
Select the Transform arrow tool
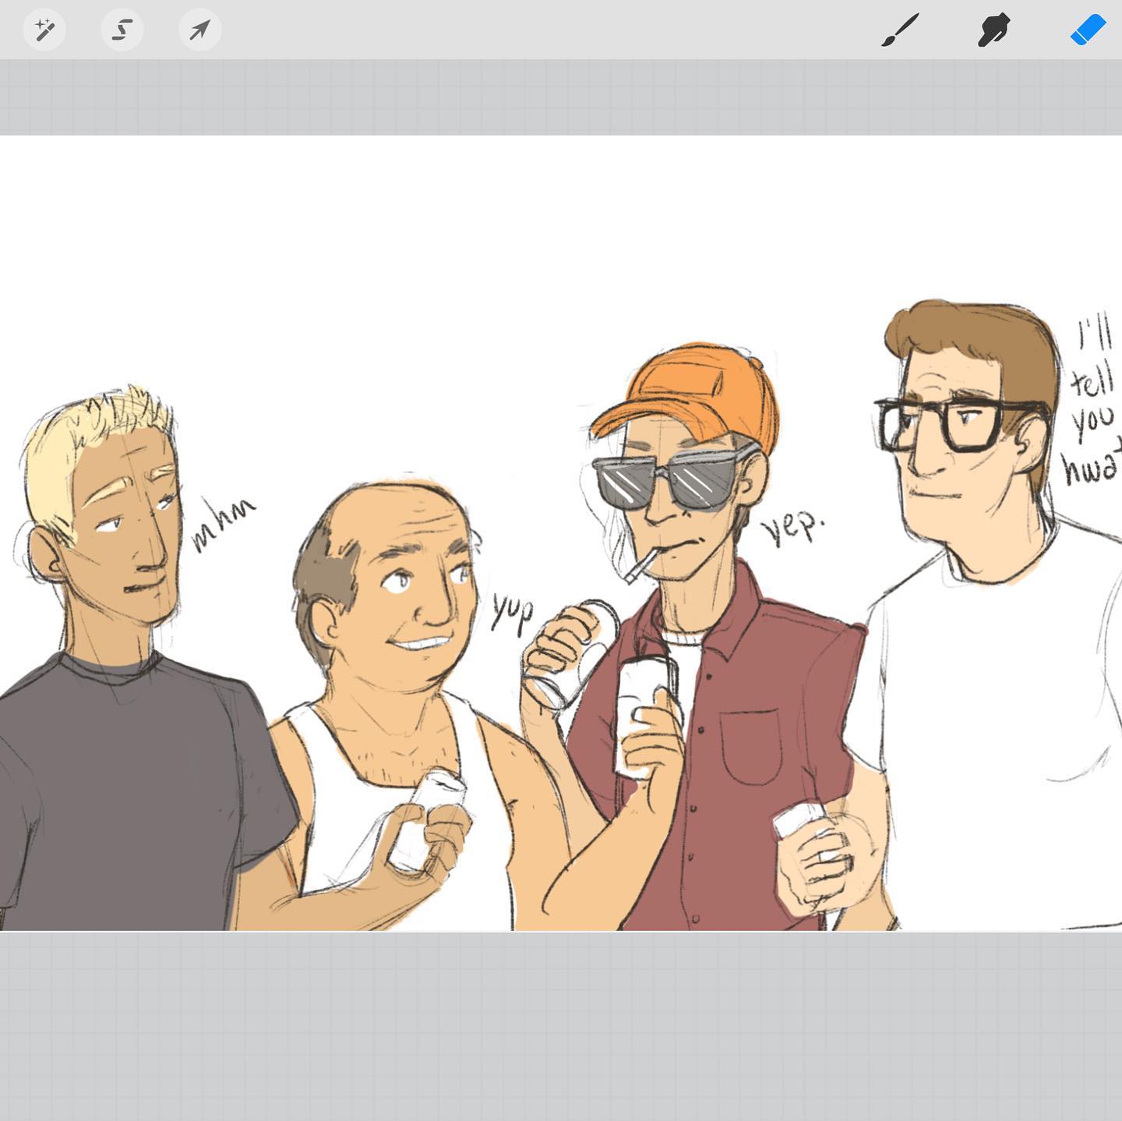click(x=200, y=30)
